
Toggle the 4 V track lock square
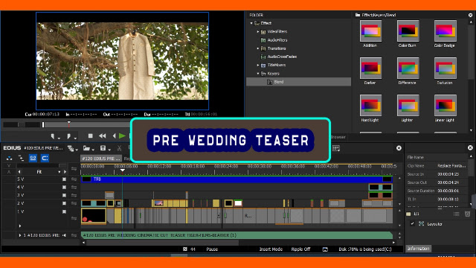pos(64,187)
